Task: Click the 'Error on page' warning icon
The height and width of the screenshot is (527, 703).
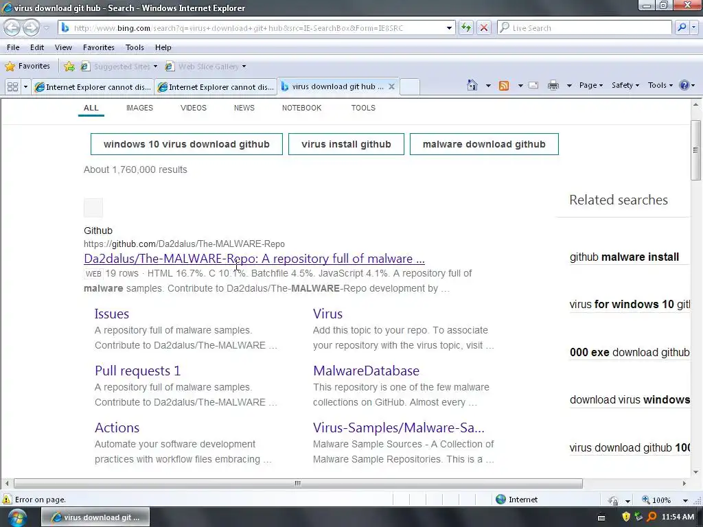Action: click(x=7, y=500)
